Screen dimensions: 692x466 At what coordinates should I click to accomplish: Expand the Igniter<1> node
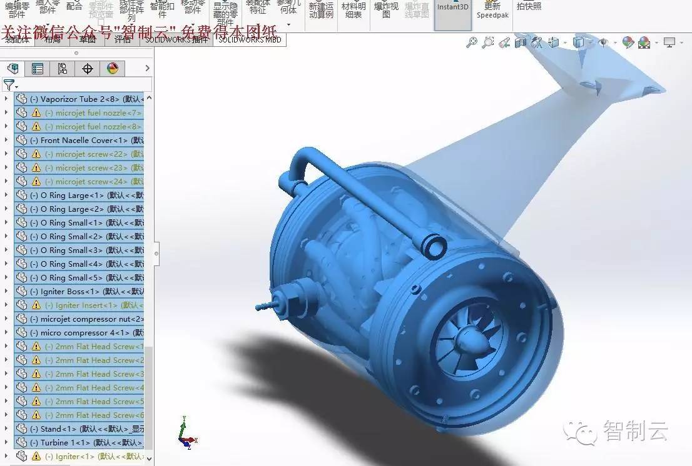coord(6,456)
